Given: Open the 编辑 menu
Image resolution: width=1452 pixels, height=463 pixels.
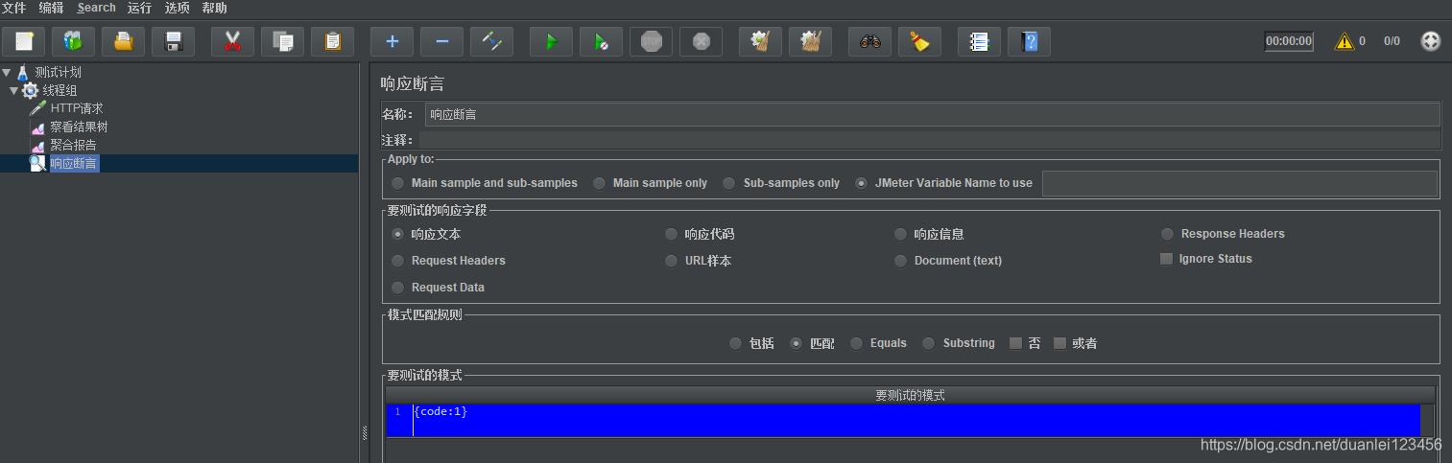Looking at the screenshot, I should coord(51,8).
